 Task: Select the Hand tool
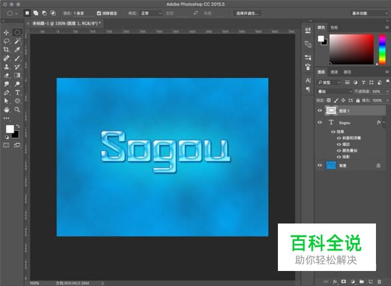tap(7, 109)
